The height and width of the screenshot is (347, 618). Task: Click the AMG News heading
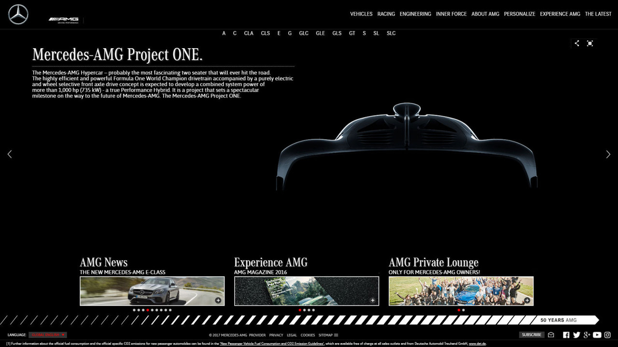(x=104, y=262)
